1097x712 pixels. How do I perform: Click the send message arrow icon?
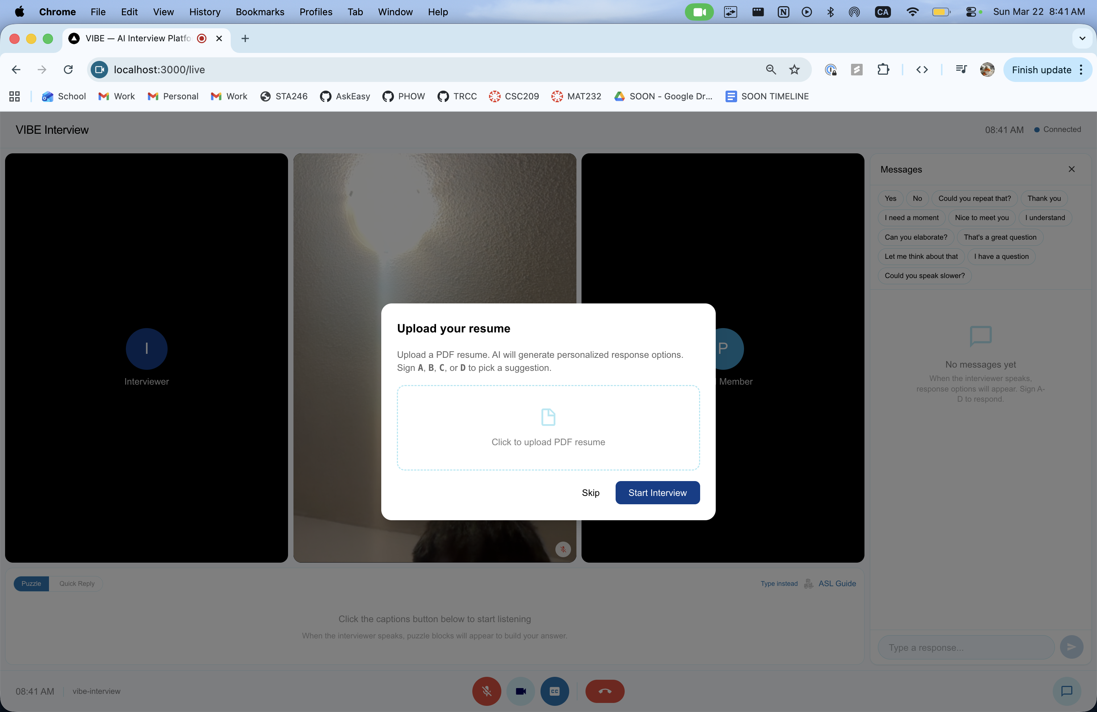[x=1071, y=647]
